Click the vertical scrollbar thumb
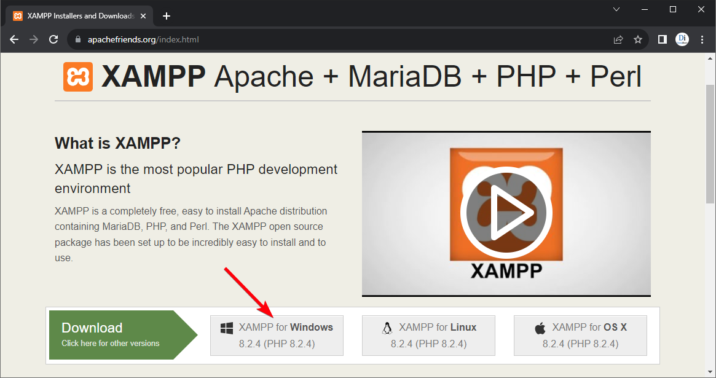Viewport: 716px width, 378px height. 710,144
